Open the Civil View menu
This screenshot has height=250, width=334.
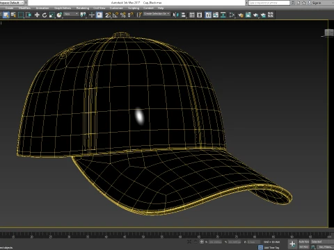click(100, 8)
